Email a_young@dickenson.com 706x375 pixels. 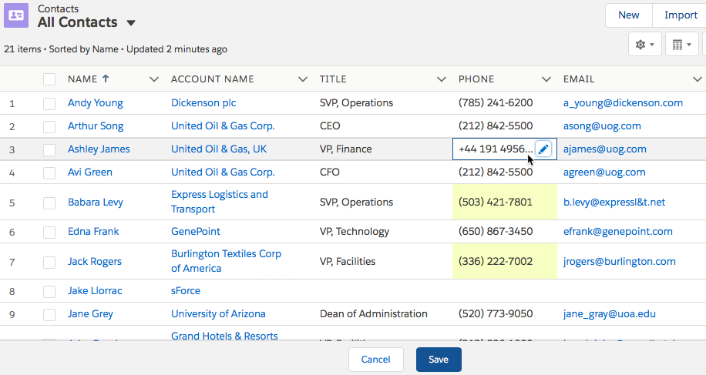point(624,103)
